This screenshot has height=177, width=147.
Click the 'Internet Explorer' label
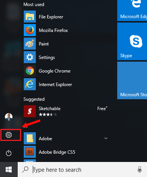(55, 85)
